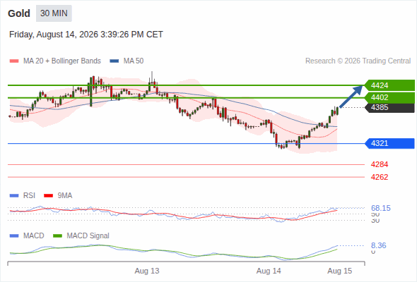Click the MACD Signal legend swatch
This screenshot has height=282, width=417.
(x=57, y=236)
